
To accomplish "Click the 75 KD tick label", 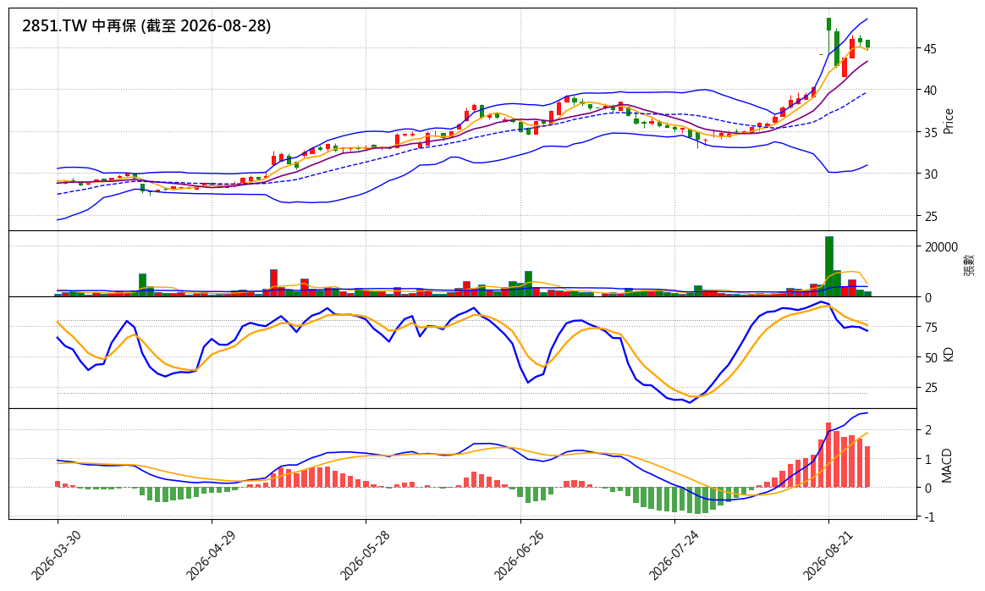I will coord(930,328).
